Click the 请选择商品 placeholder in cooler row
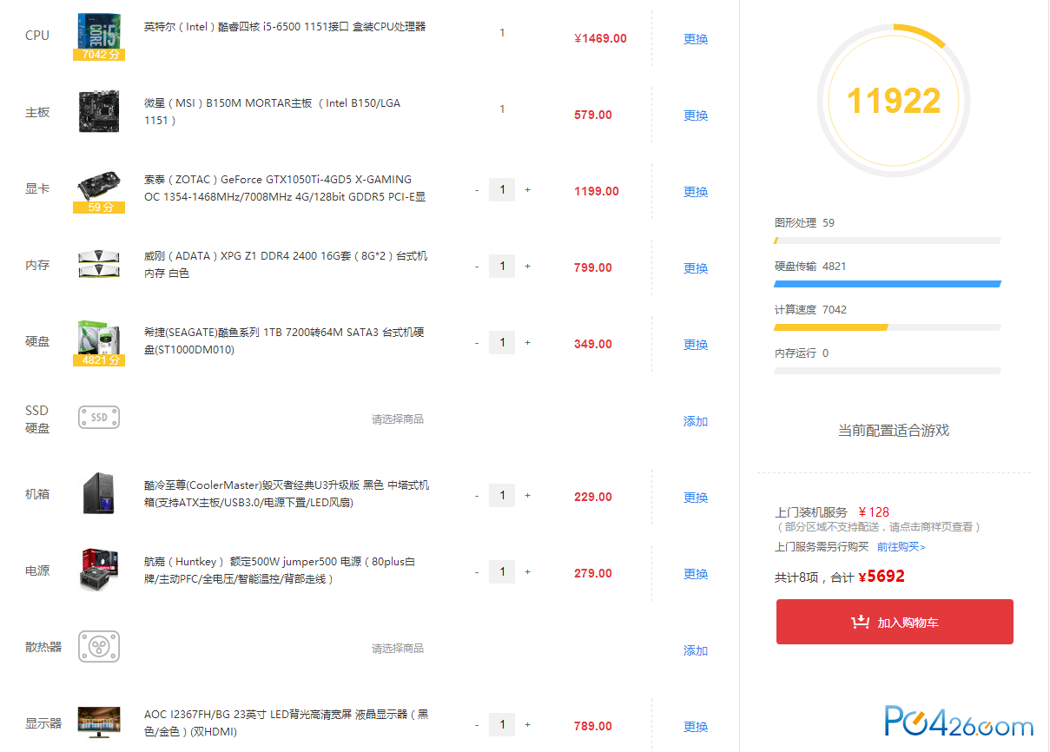This screenshot has height=752, width=1050. (398, 649)
